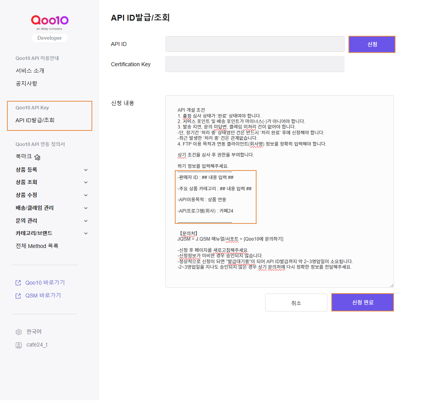Image resolution: width=422 pixels, height=401 pixels.
Task: Expand the 상품 등록 chevron
Action: pos(86,170)
